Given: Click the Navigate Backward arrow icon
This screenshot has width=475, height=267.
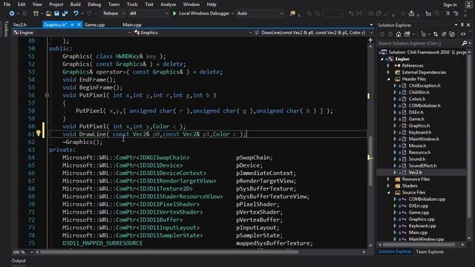Looking at the screenshot, I should click(x=12, y=13).
